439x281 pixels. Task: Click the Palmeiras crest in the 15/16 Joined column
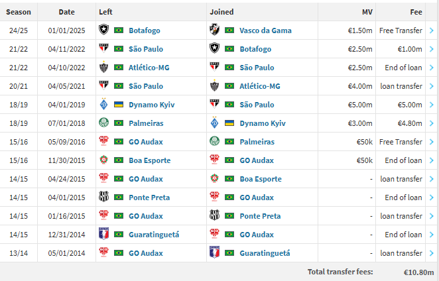coord(214,142)
